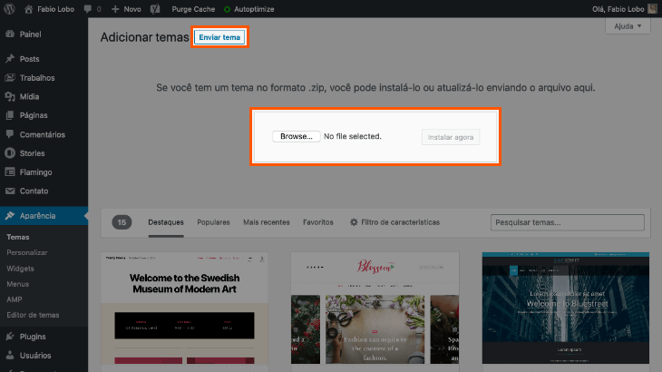This screenshot has height=372, width=662.
Task: Switch to the Mais recentes tab
Action: [x=267, y=222]
